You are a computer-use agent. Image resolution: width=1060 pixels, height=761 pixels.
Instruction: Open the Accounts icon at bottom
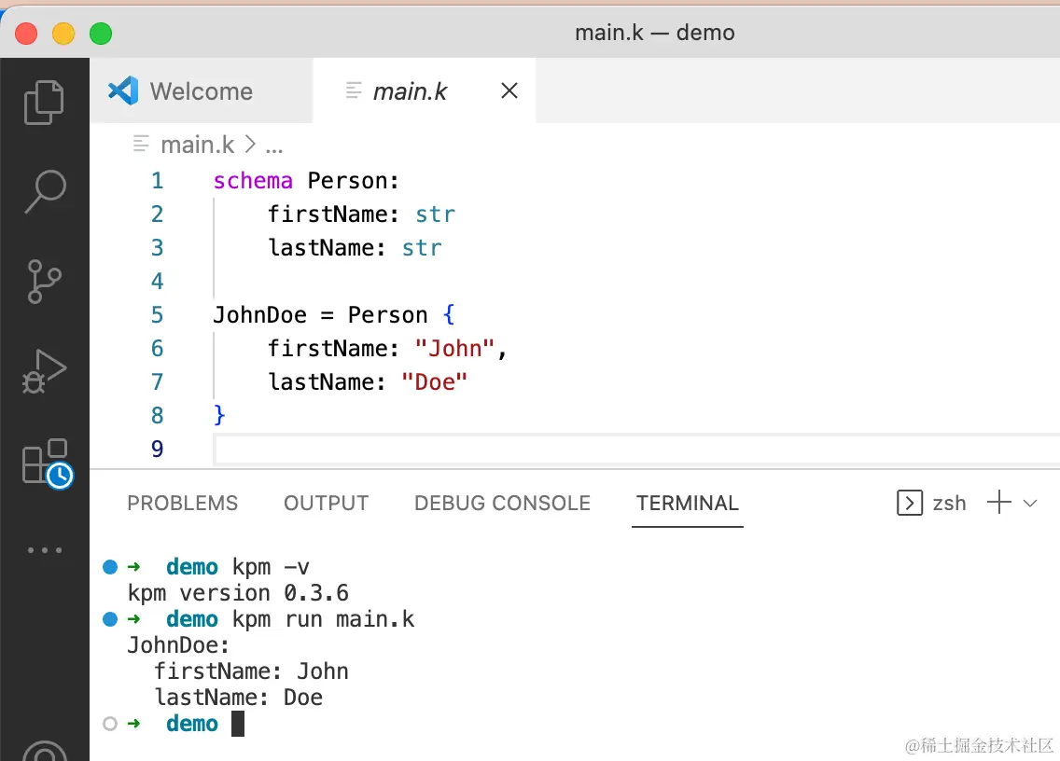(45, 749)
